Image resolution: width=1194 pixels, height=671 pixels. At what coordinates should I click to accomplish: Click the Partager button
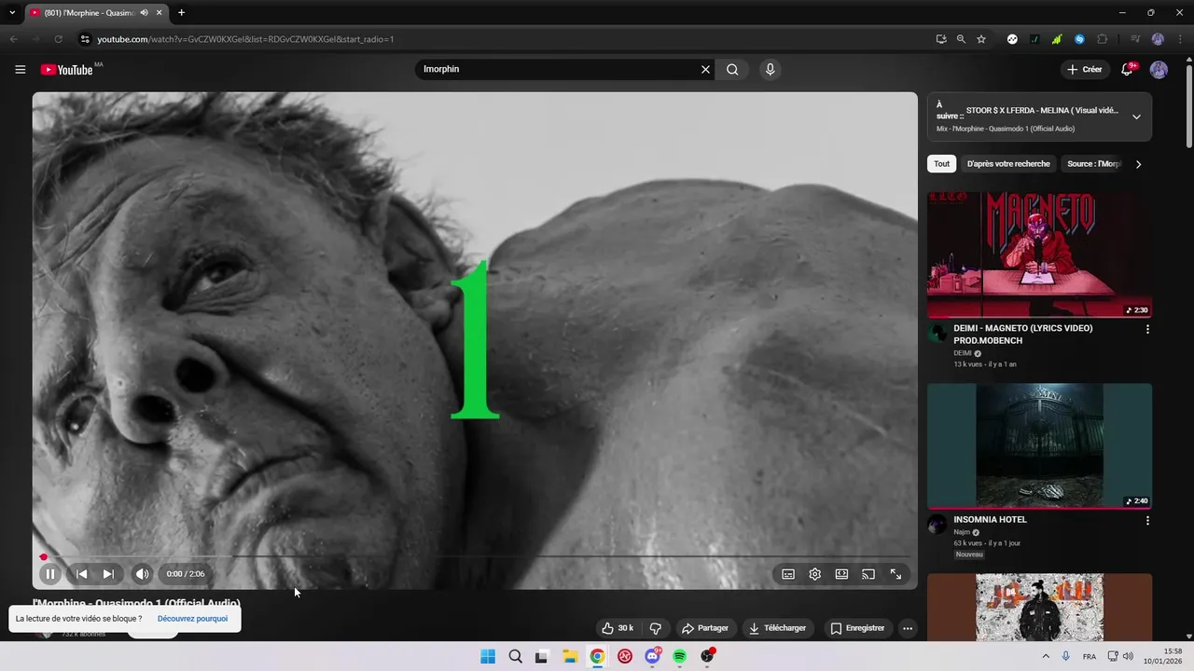pos(705,628)
